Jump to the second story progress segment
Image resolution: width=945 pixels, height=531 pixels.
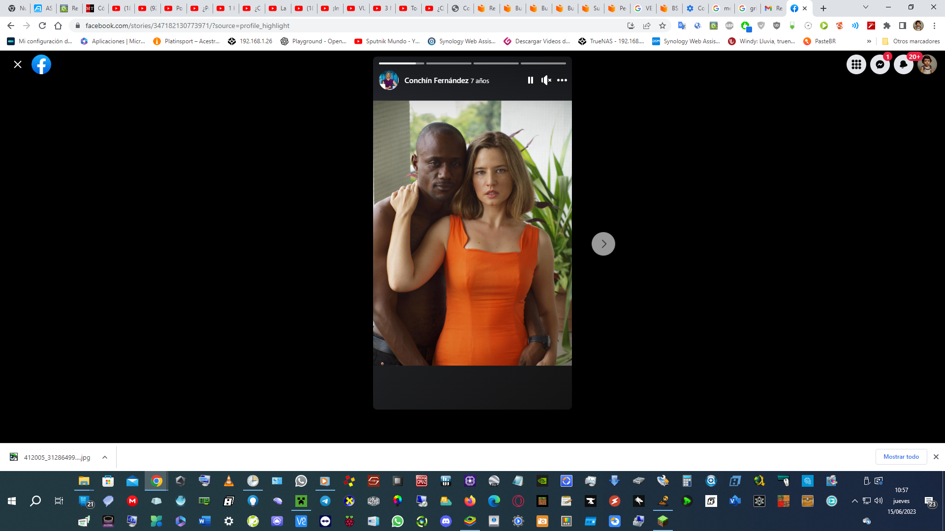tap(448, 63)
